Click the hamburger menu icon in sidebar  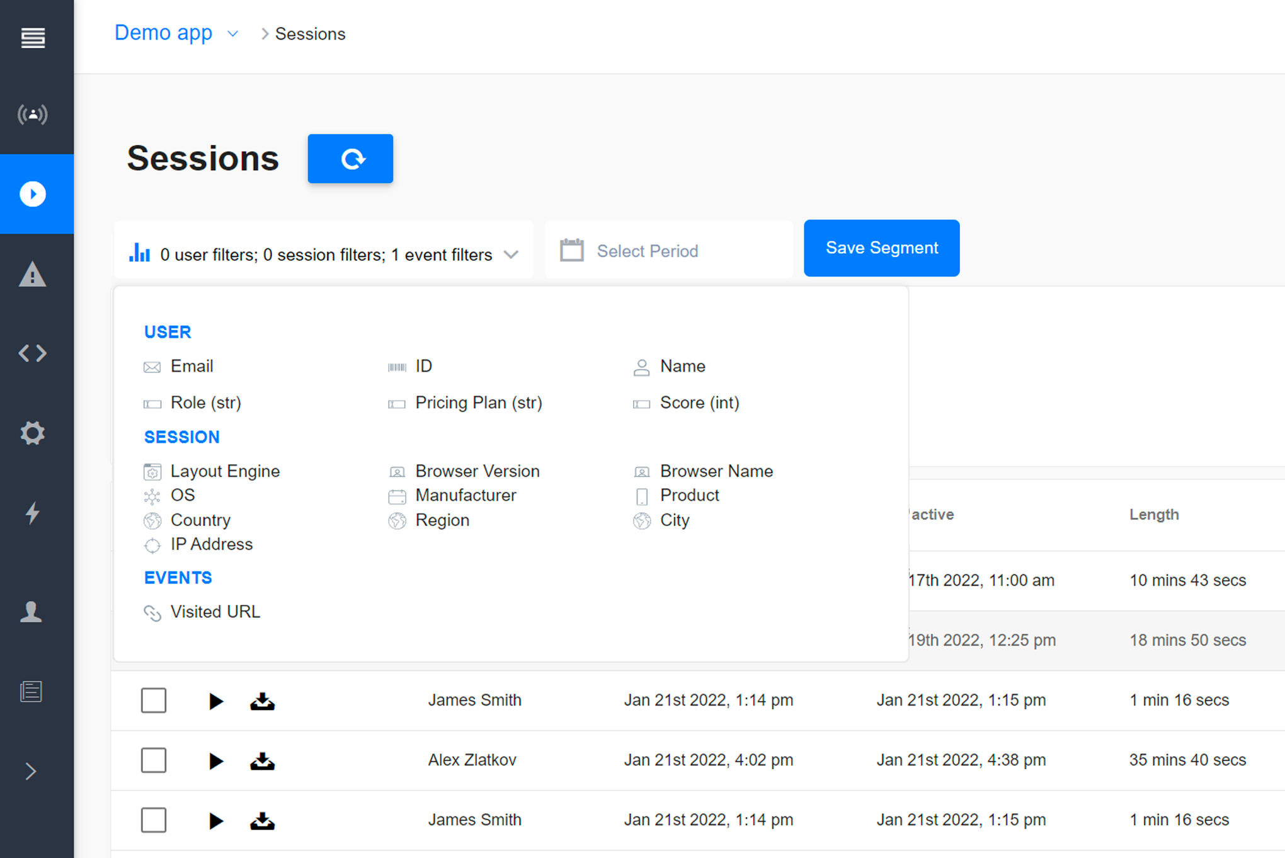pos(33,38)
